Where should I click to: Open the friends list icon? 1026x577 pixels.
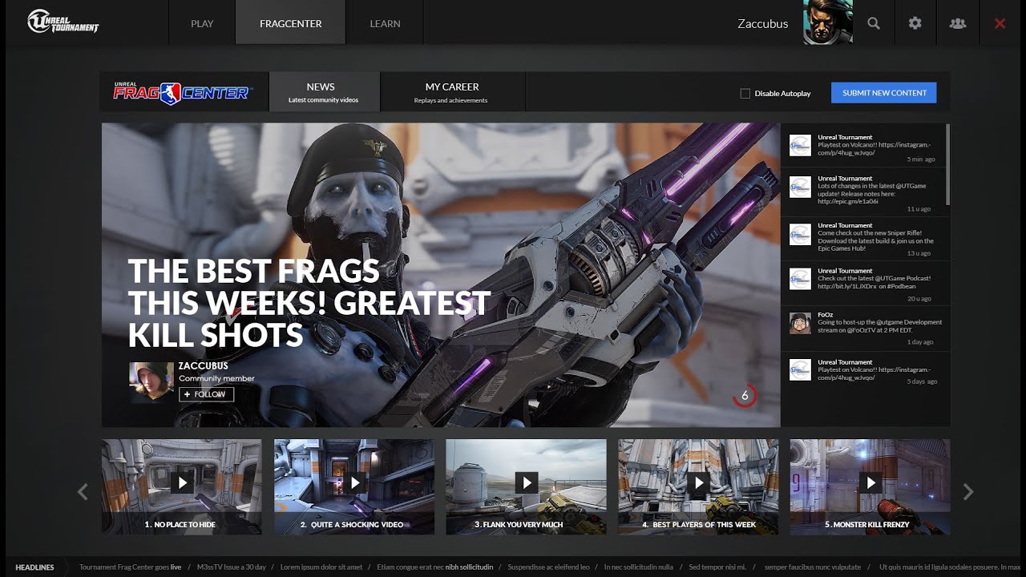[x=957, y=23]
